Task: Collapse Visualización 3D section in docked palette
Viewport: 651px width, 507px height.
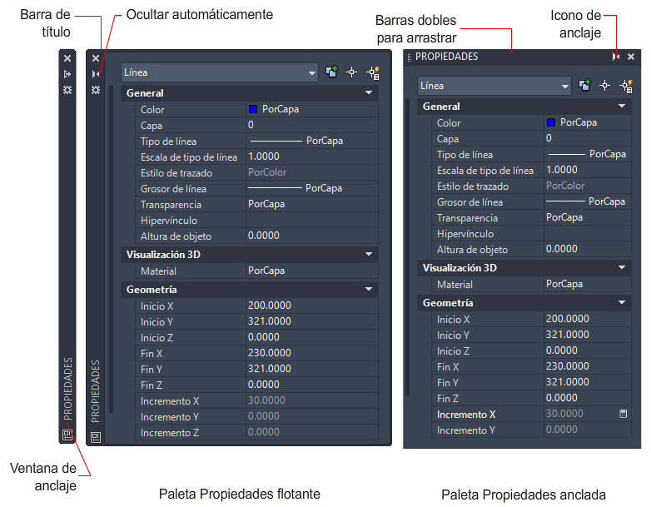Action: [x=622, y=267]
